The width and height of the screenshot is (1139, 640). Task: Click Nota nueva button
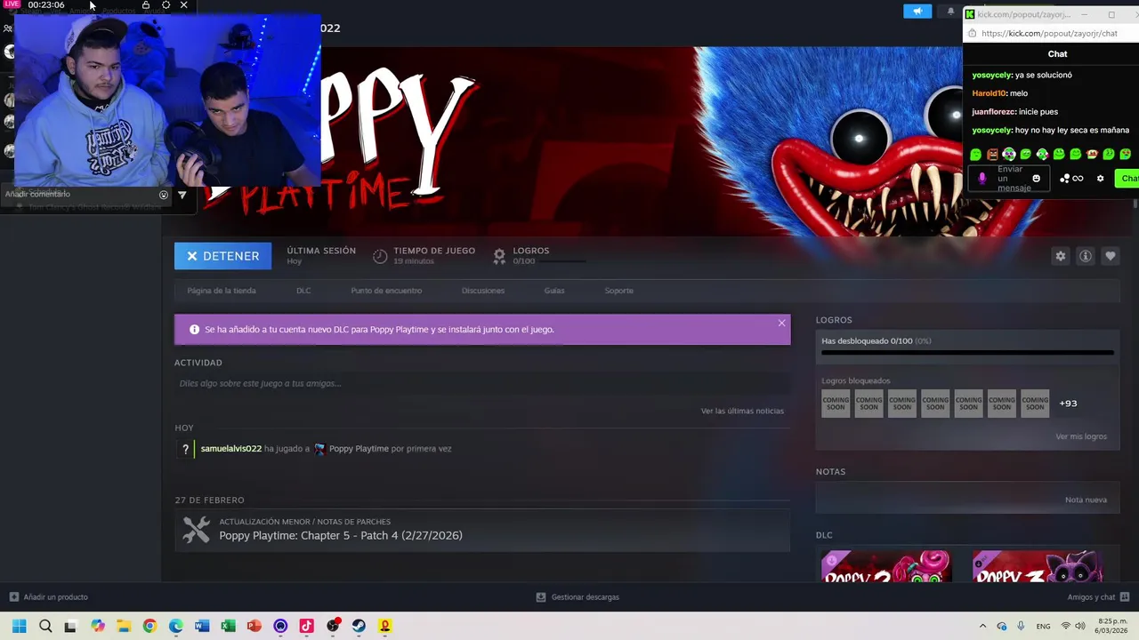click(x=1086, y=500)
